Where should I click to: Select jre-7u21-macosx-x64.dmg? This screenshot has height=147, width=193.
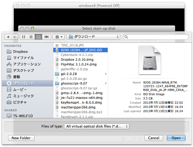[80, 98]
